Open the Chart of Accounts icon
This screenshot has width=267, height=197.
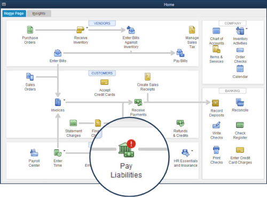216,31
